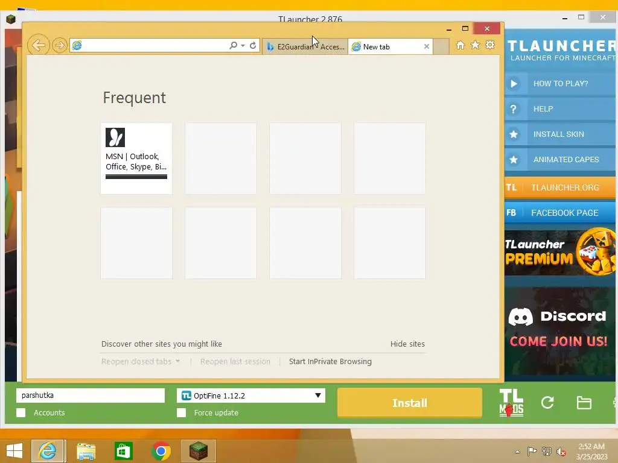This screenshot has height=463, width=618.
Task: Click the Action Center flag icon
Action: pos(532,451)
